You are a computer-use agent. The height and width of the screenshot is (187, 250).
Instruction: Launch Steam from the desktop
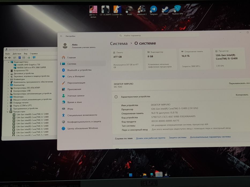[x=166, y=10]
